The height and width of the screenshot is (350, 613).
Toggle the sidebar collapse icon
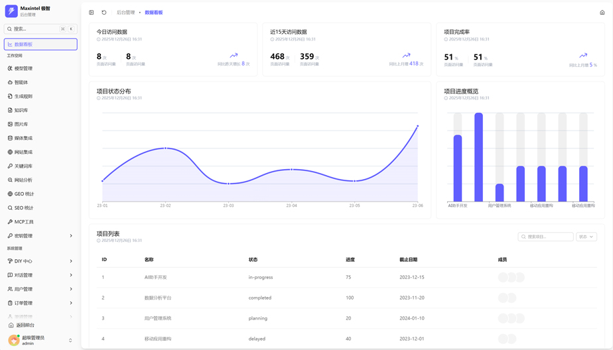[92, 13]
